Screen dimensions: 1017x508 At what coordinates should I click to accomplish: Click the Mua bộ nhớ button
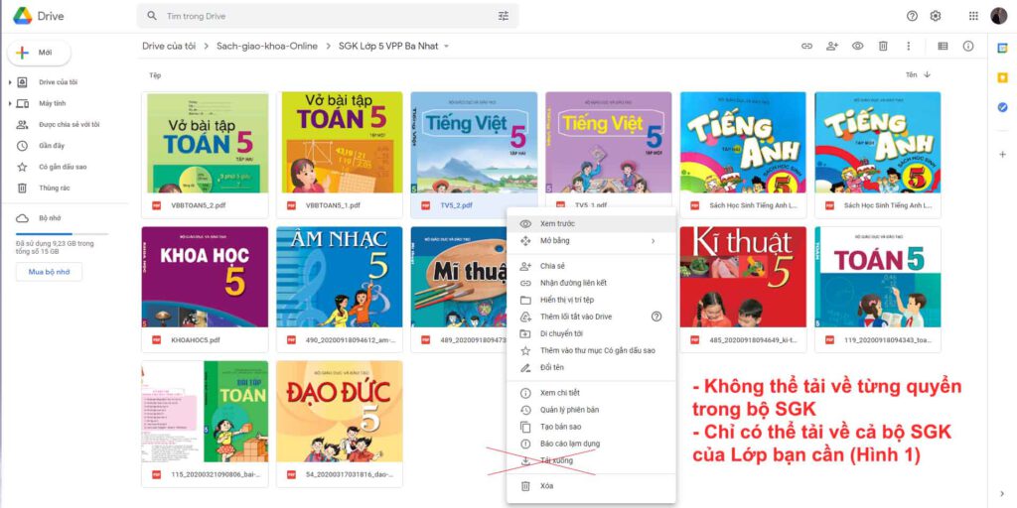point(50,272)
